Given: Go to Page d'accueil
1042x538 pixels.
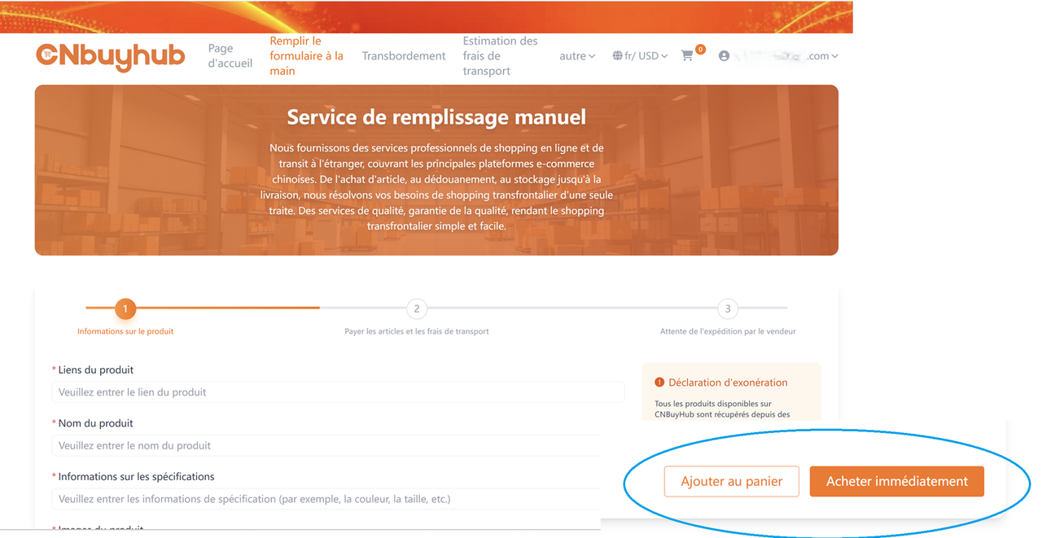Looking at the screenshot, I should click(x=230, y=56).
